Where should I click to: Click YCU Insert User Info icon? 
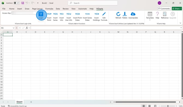click(x=69, y=14)
